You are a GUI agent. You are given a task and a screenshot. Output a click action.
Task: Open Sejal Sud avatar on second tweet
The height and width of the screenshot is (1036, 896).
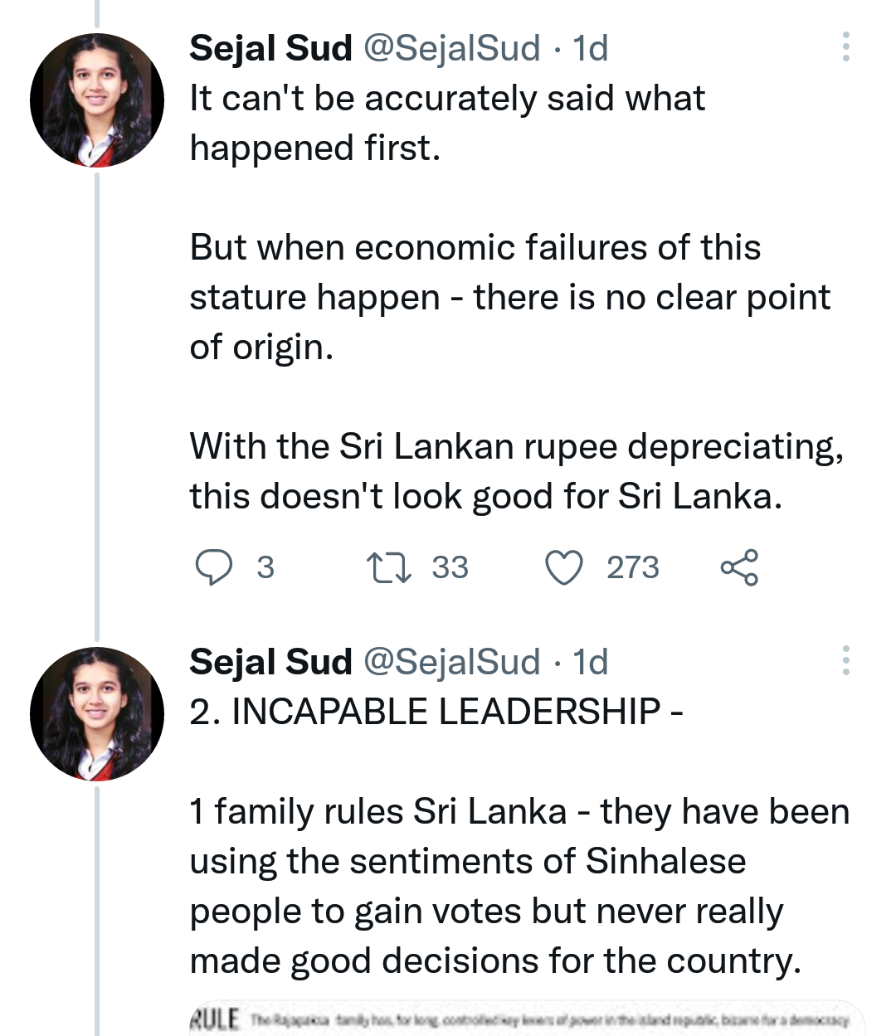pos(96,713)
